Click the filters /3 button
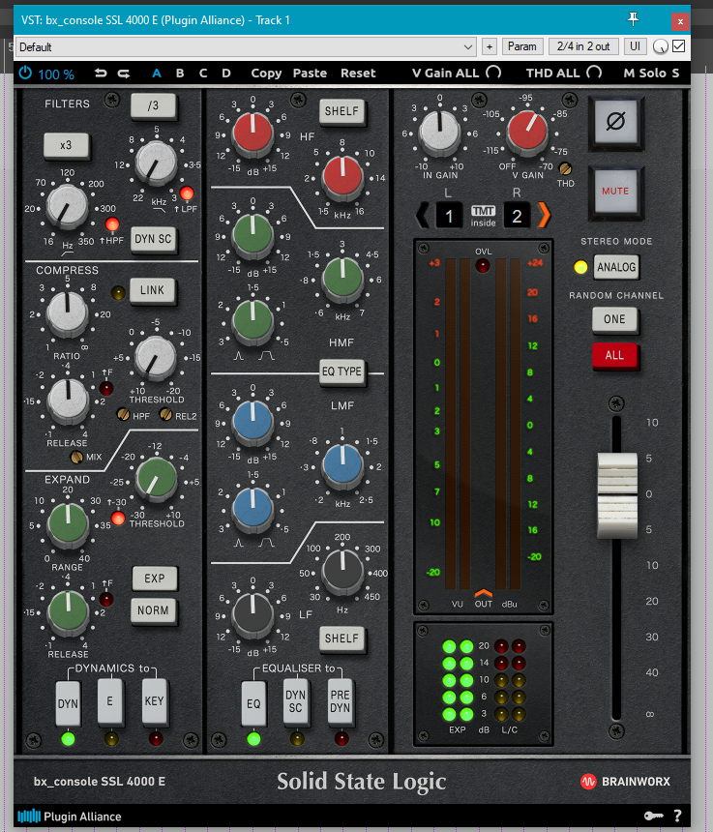 153,105
